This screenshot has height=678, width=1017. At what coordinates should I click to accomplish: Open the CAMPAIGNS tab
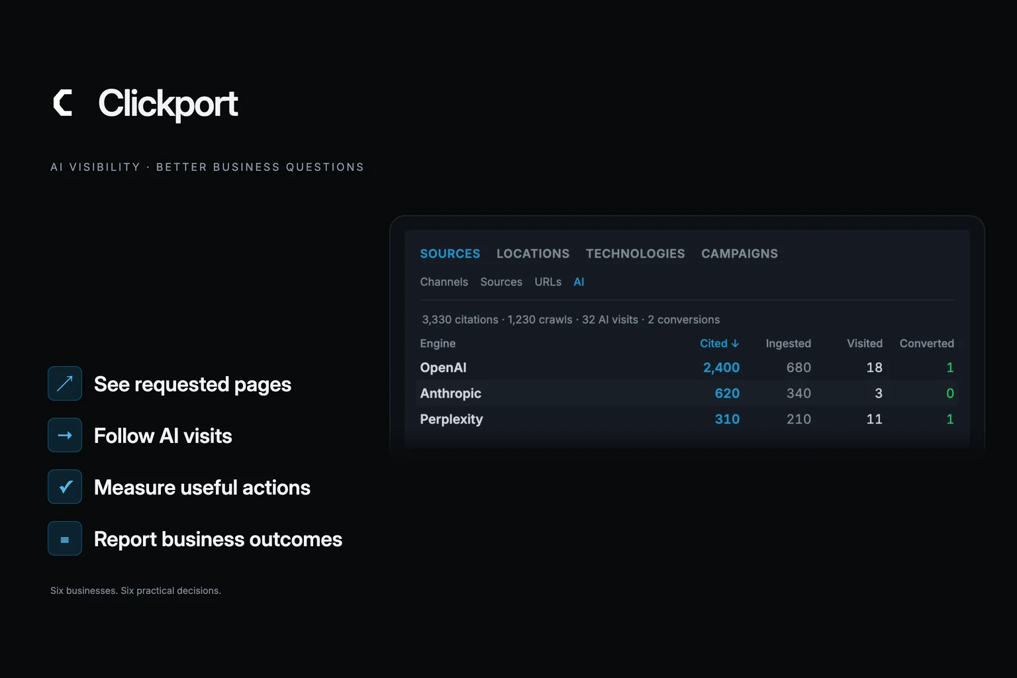click(740, 254)
